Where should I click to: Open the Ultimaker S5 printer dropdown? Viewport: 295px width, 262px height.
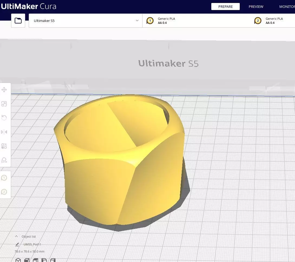click(x=86, y=21)
